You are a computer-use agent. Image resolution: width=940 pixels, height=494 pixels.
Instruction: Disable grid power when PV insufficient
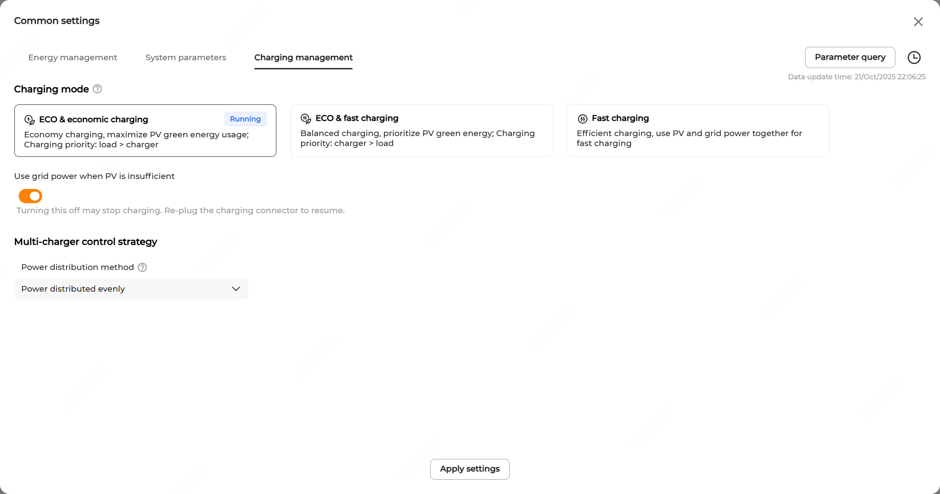(30, 196)
